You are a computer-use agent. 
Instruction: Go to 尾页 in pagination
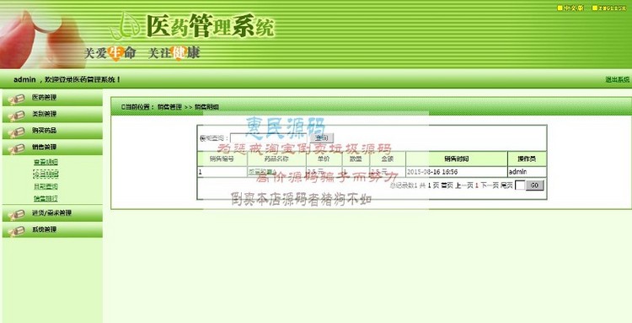tap(506, 186)
